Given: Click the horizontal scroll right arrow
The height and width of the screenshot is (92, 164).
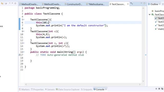Looking at the screenshot, I should [140, 84].
